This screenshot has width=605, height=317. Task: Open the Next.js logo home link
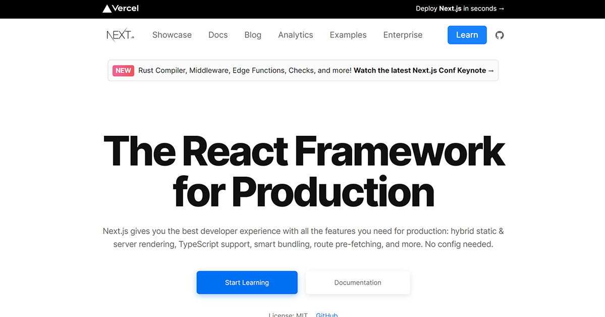click(x=121, y=35)
